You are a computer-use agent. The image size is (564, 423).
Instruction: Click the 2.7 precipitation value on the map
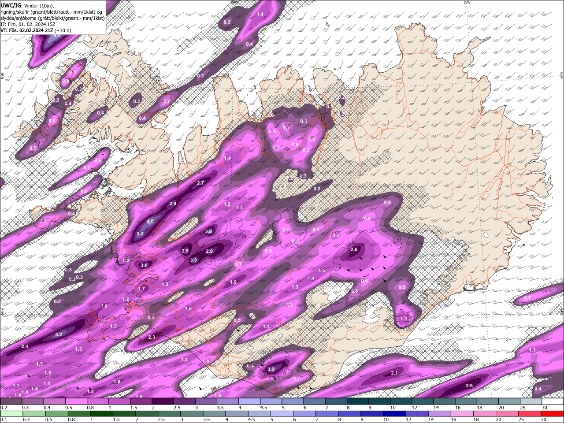click(200, 183)
